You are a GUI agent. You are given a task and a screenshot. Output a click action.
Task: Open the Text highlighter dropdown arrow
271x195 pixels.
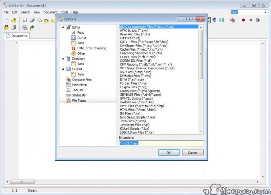[x=266, y=12]
